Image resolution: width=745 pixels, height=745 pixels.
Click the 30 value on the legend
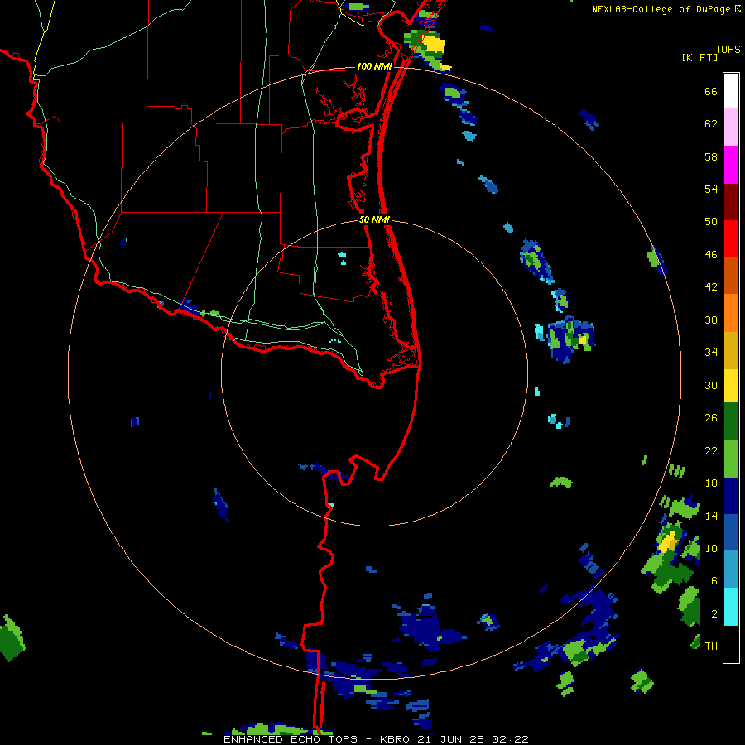coord(711,385)
